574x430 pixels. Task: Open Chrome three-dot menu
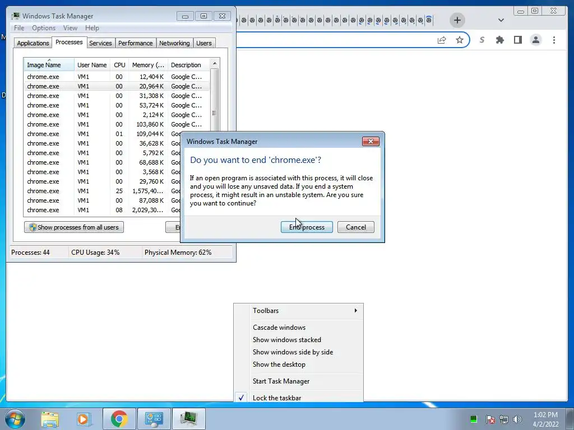tap(554, 40)
